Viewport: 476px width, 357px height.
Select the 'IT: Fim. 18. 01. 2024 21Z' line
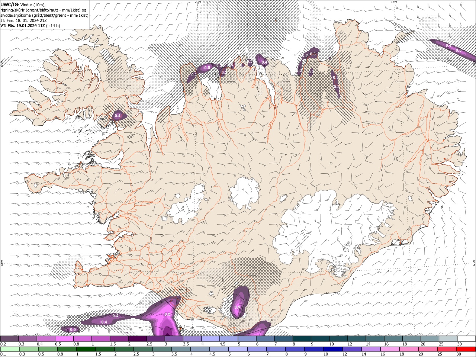[24, 20]
